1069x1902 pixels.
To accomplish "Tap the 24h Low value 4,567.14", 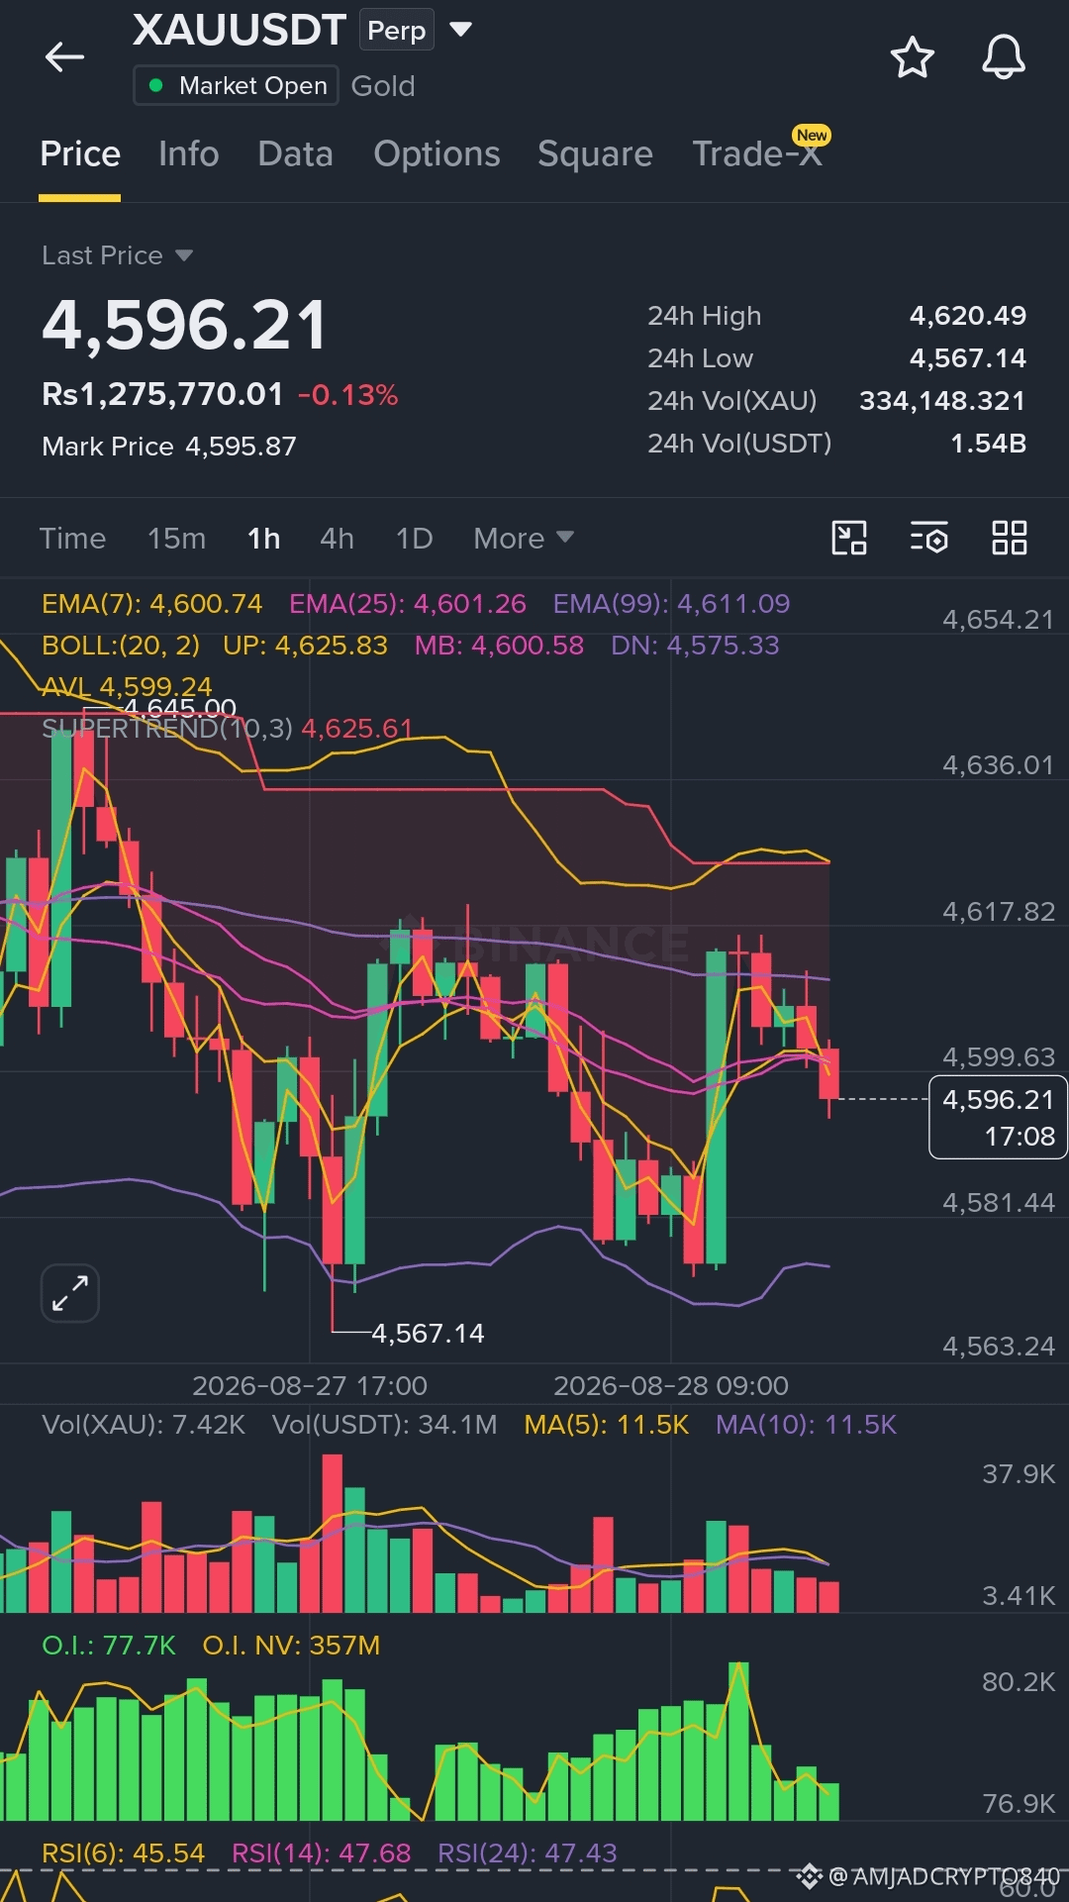I will click(x=968, y=358).
